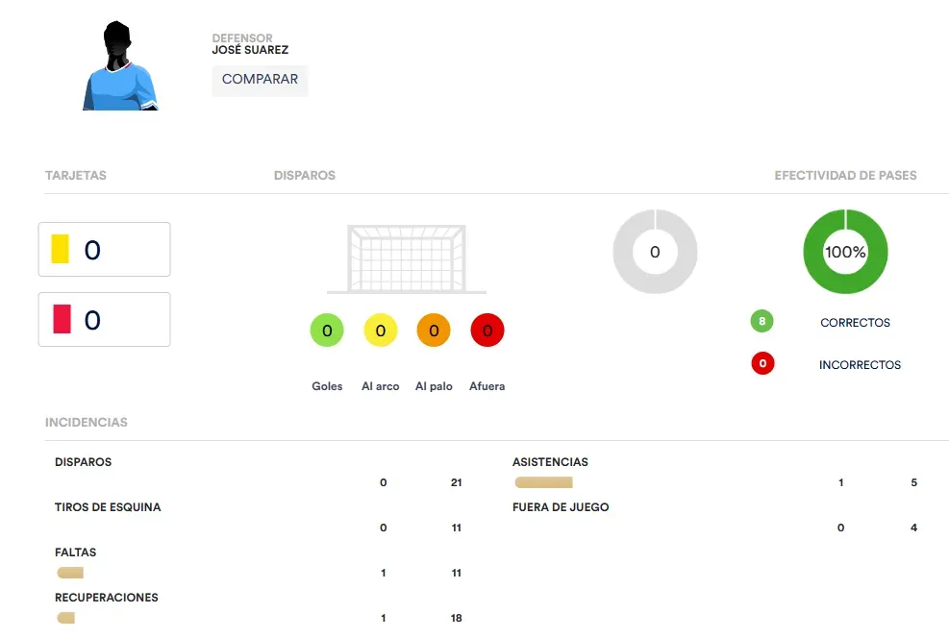Click the yellow Al arco counter circle
This screenshot has height=638, width=949.
click(380, 331)
